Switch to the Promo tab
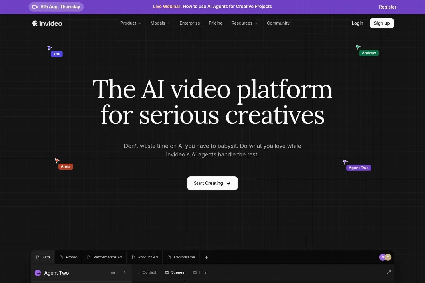 pyautogui.click(x=68, y=257)
